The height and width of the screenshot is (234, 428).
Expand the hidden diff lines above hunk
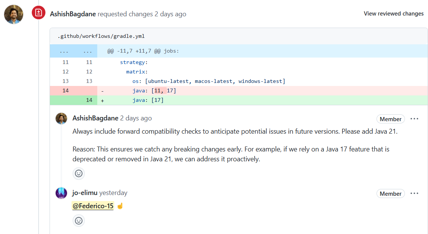(x=73, y=51)
